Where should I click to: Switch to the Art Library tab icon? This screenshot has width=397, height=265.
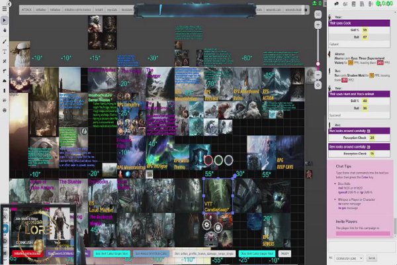(x=345, y=4)
